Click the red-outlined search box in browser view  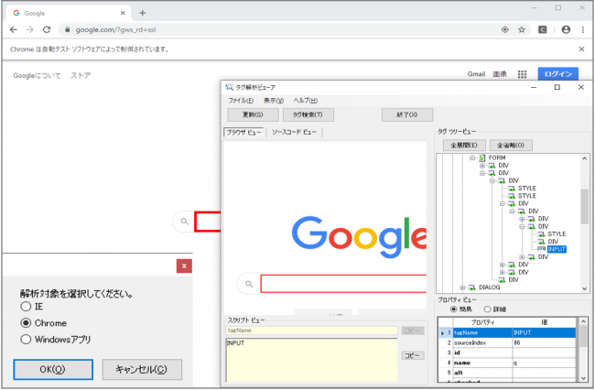click(x=343, y=284)
